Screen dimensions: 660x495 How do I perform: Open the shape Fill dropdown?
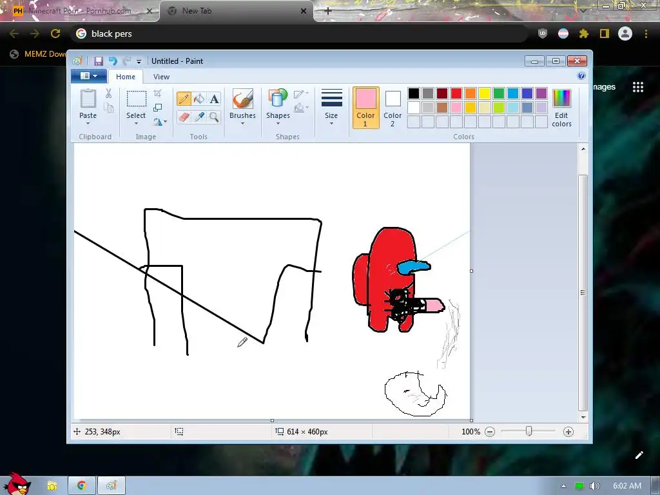(x=302, y=108)
